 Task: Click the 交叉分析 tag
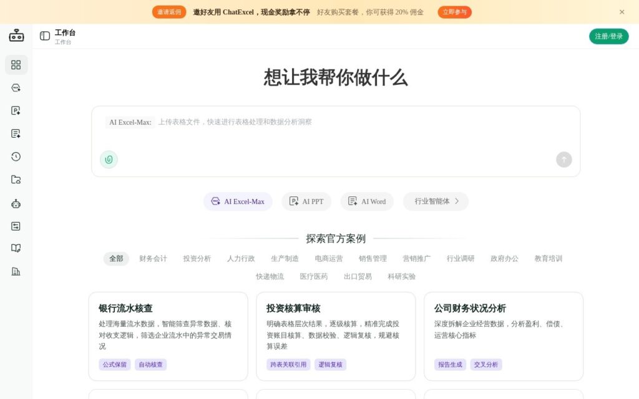click(486, 364)
